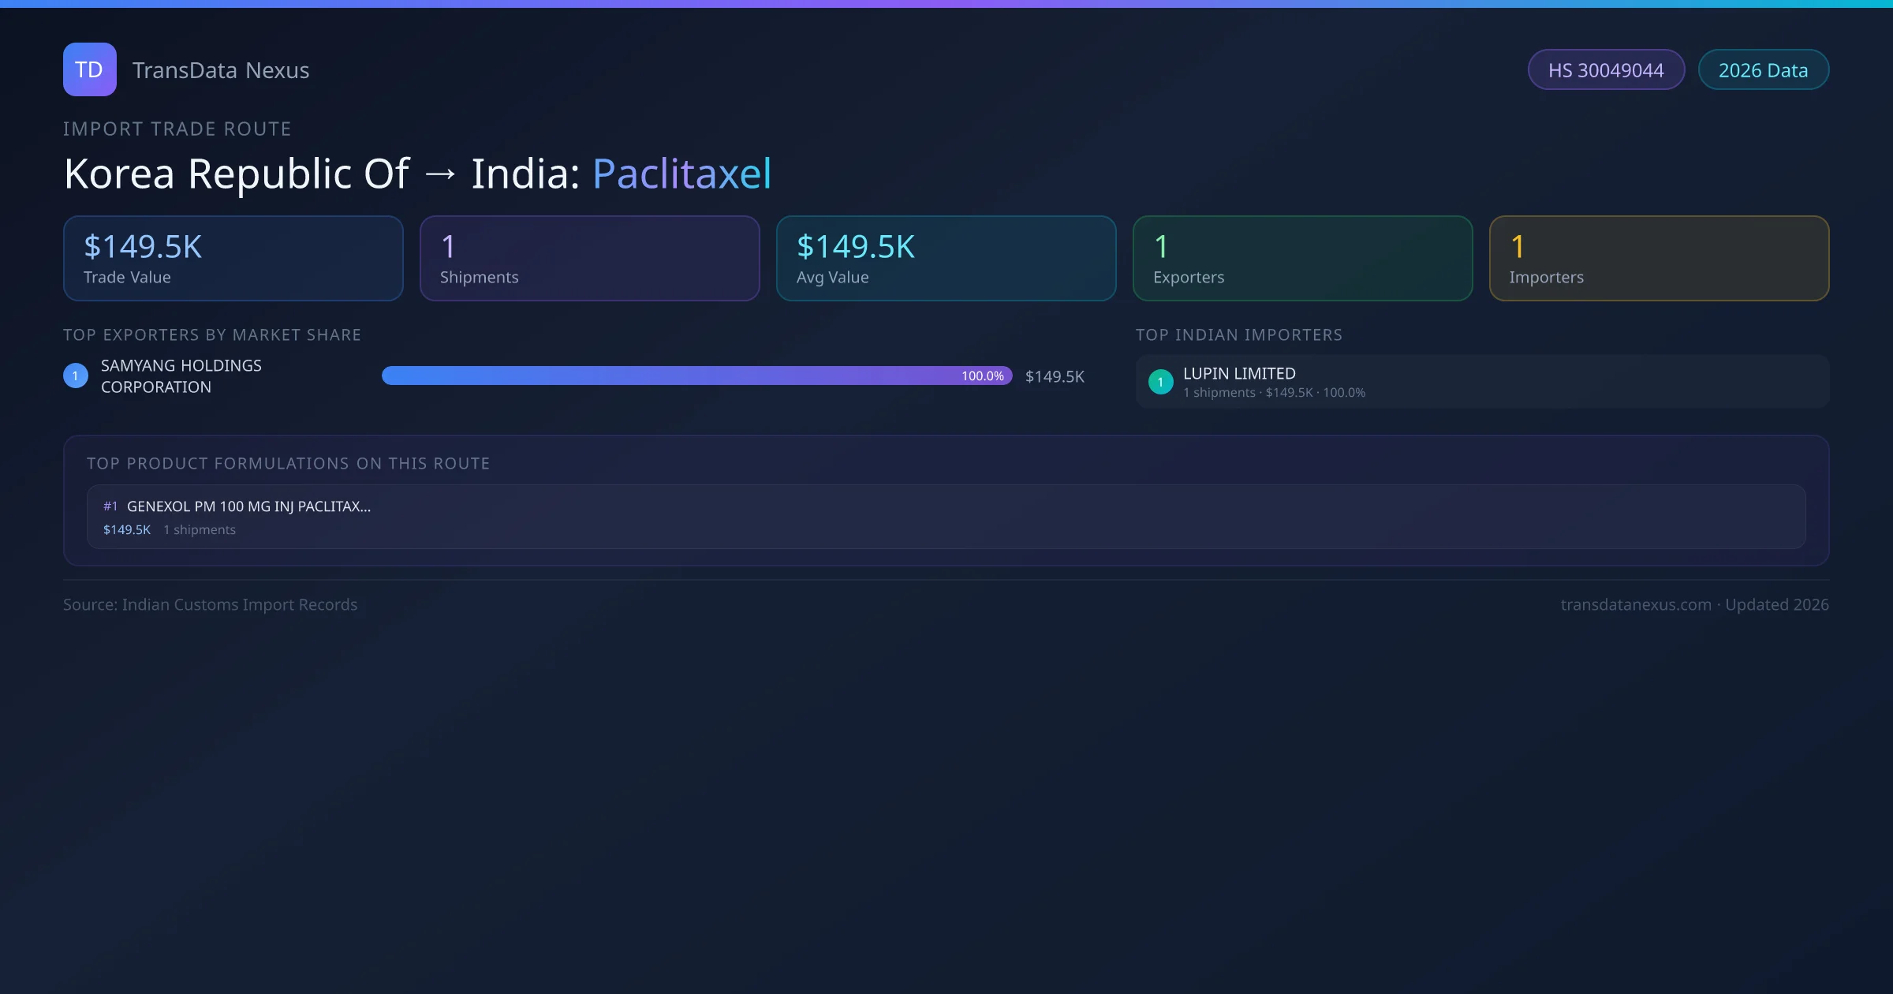1893x994 pixels.
Task: Switch to the TOP INDIAN IMPORTERS section
Action: [x=1239, y=334]
